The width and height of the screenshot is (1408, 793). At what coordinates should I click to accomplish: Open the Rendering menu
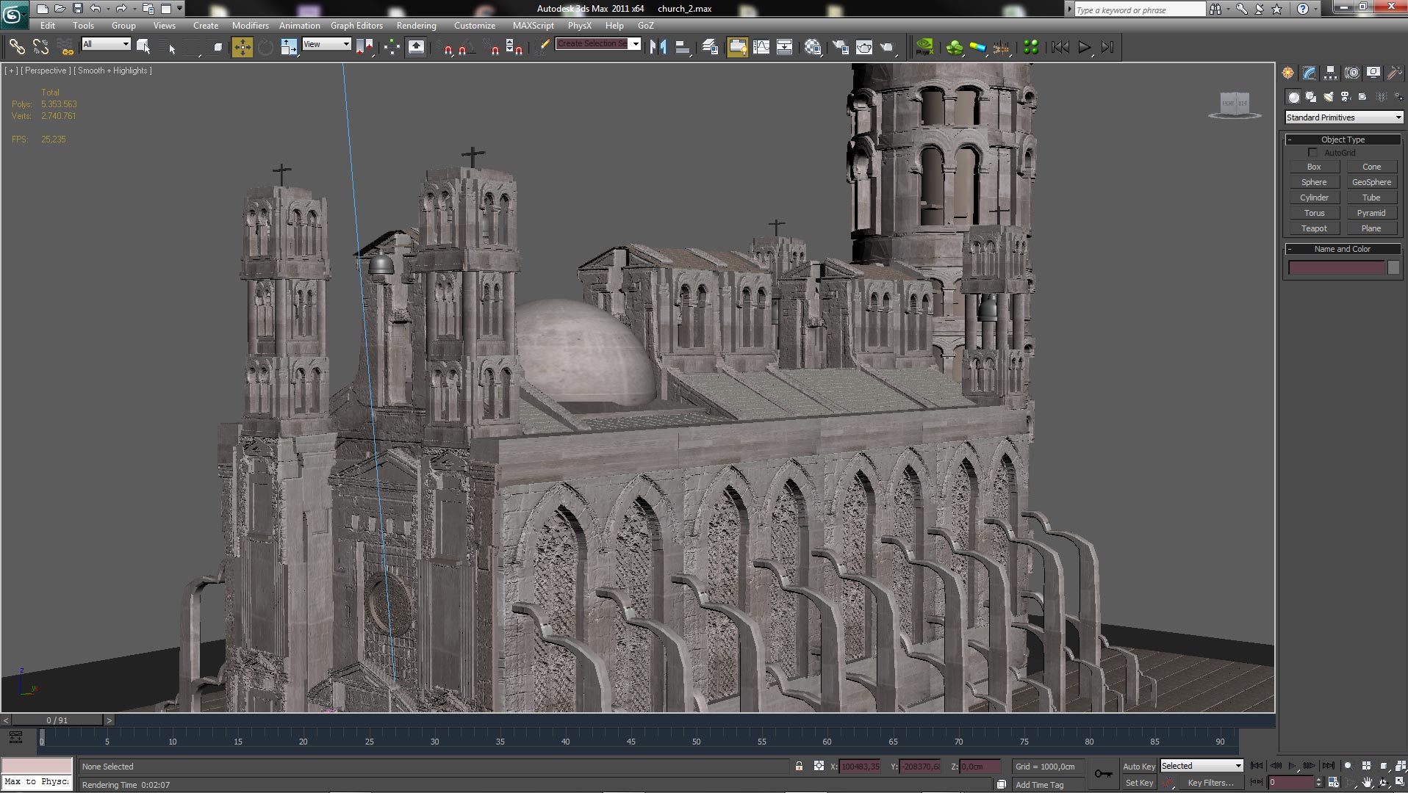[x=417, y=26]
